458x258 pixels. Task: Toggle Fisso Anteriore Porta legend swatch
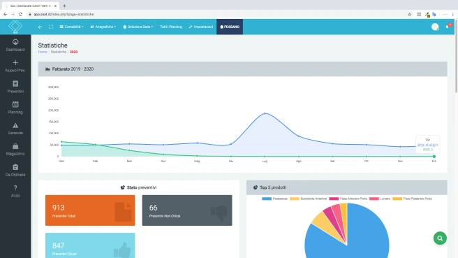coord(334,199)
